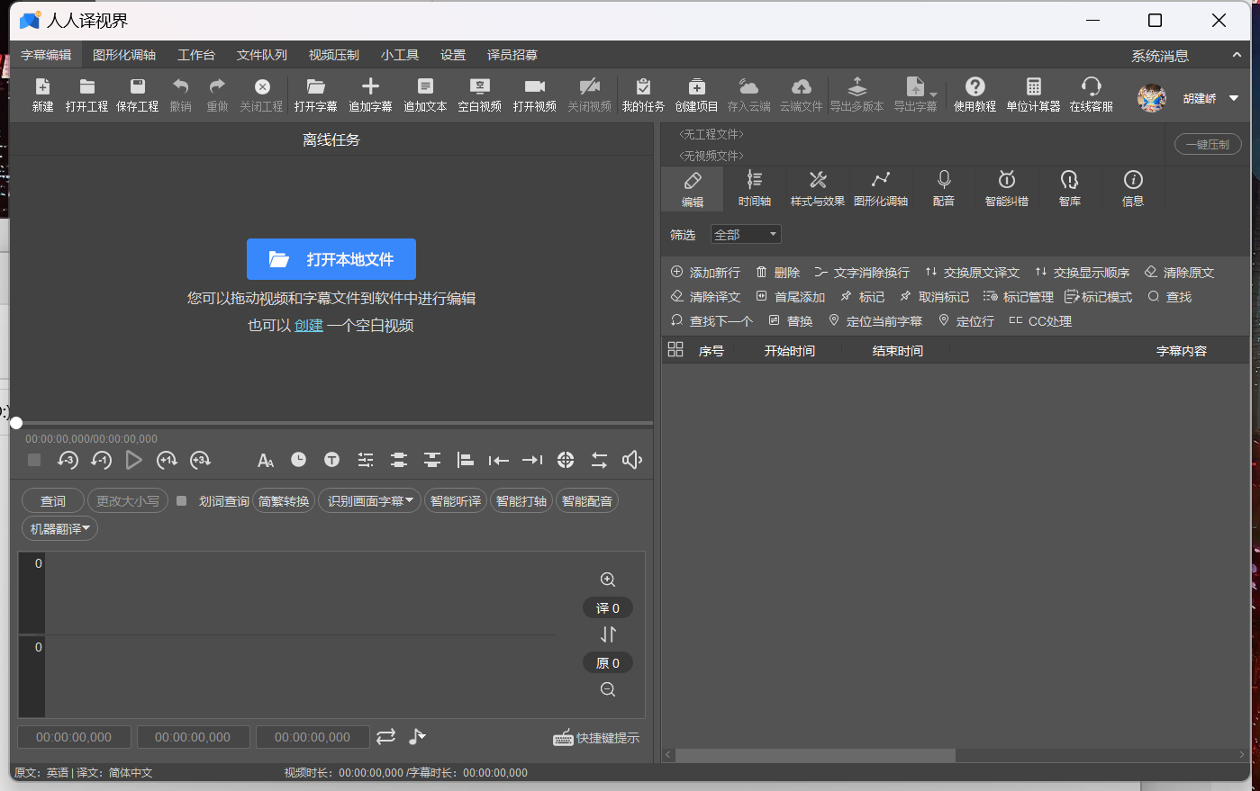Open the 视频压制 menu
This screenshot has width=1260, height=791.
point(333,55)
